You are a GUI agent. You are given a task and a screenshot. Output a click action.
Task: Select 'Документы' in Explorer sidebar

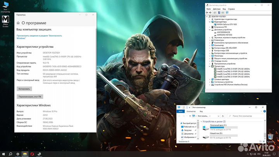[189, 134]
